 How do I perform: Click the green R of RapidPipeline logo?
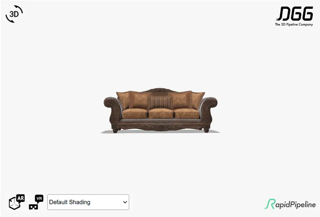pos(270,204)
